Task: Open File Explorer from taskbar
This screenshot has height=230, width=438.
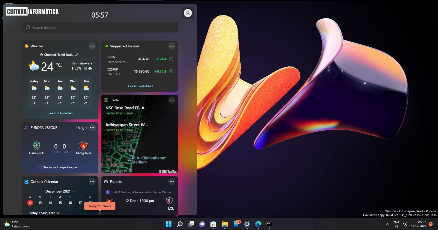Action: pos(224,224)
